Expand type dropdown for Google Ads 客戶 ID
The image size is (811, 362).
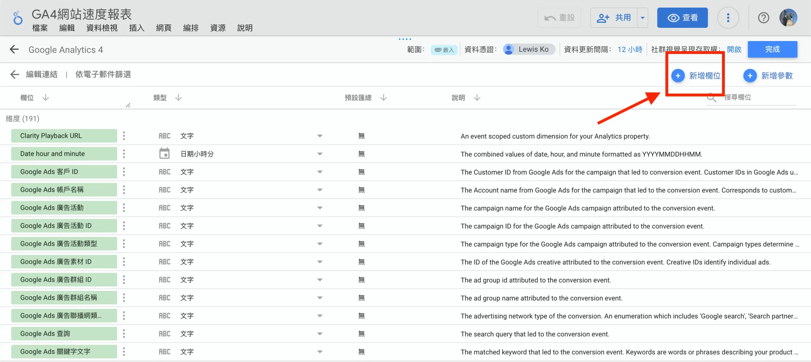pyautogui.click(x=320, y=172)
